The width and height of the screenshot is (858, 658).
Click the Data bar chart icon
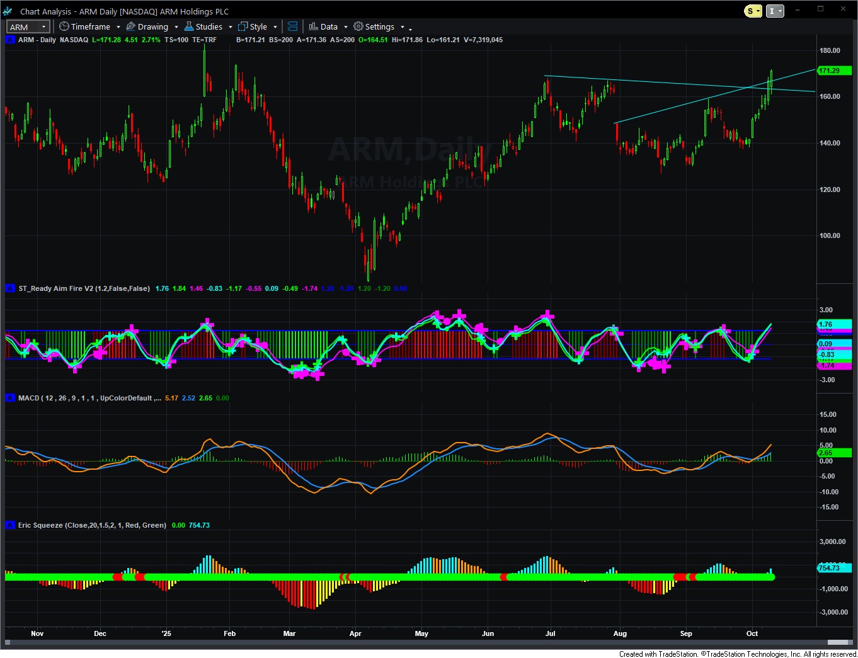[313, 26]
